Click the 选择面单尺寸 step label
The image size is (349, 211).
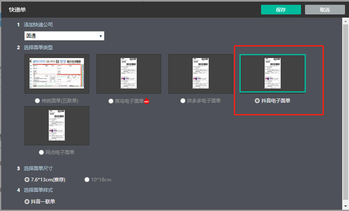coord(38,169)
